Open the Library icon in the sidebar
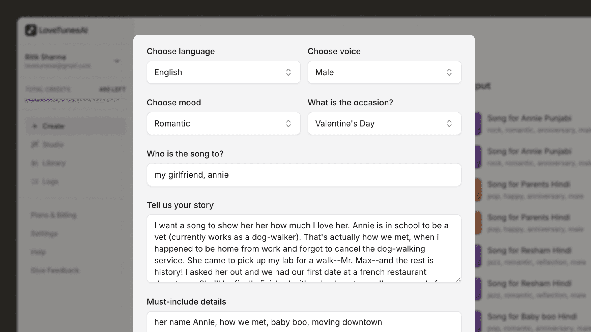The height and width of the screenshot is (332, 591). tap(35, 163)
